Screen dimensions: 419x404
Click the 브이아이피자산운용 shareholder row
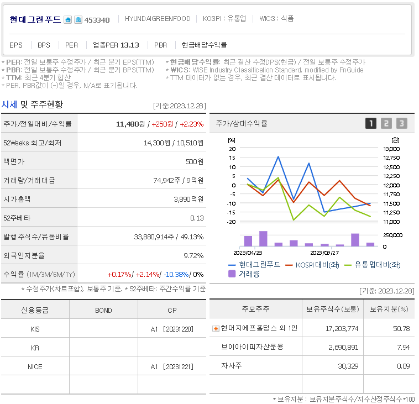312,347
